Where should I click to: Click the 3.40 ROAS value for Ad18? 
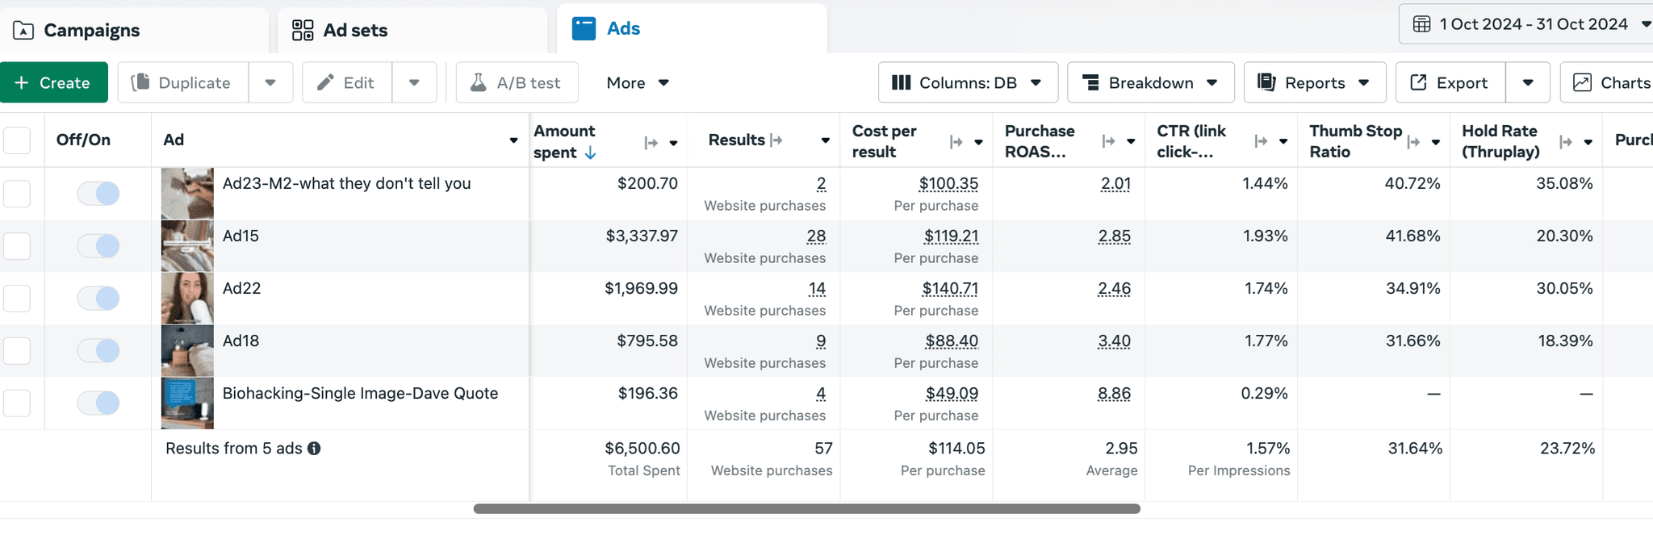[1114, 341]
